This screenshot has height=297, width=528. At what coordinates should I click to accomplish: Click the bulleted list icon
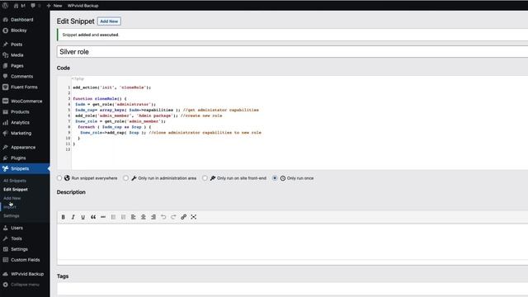113,217
